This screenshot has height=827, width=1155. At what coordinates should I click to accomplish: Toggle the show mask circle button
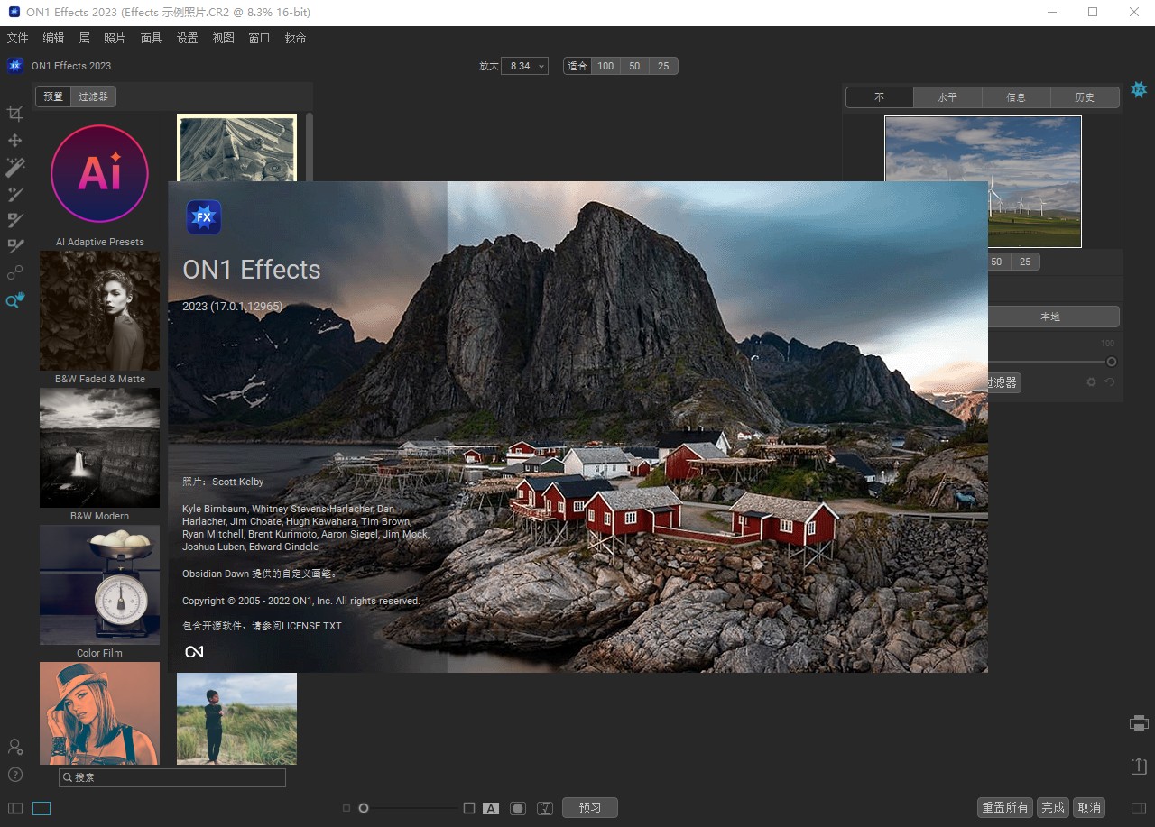518,808
